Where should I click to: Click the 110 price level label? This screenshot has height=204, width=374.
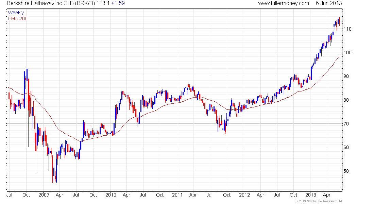pyautogui.click(x=347, y=29)
